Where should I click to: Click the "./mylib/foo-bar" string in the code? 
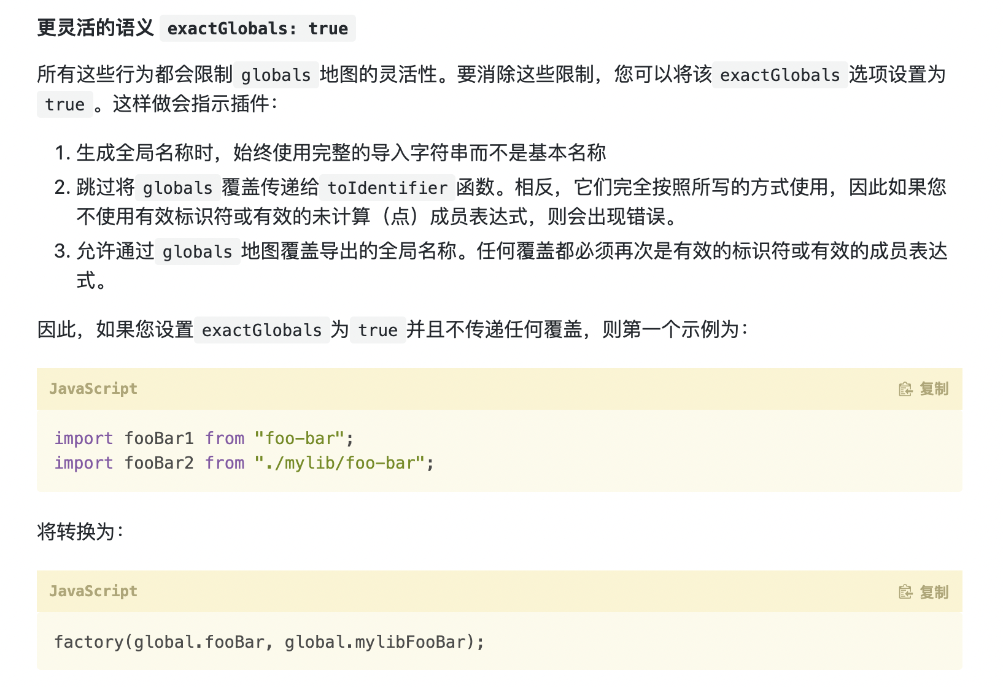(339, 462)
